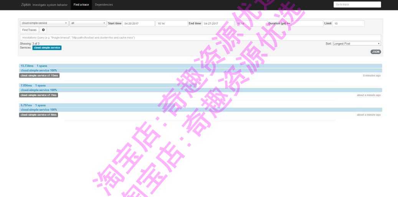This screenshot has width=398, height=197.
Task: Click cloud-simple-service 100% bar of 15.734ms trace
Action: [x=200, y=70]
